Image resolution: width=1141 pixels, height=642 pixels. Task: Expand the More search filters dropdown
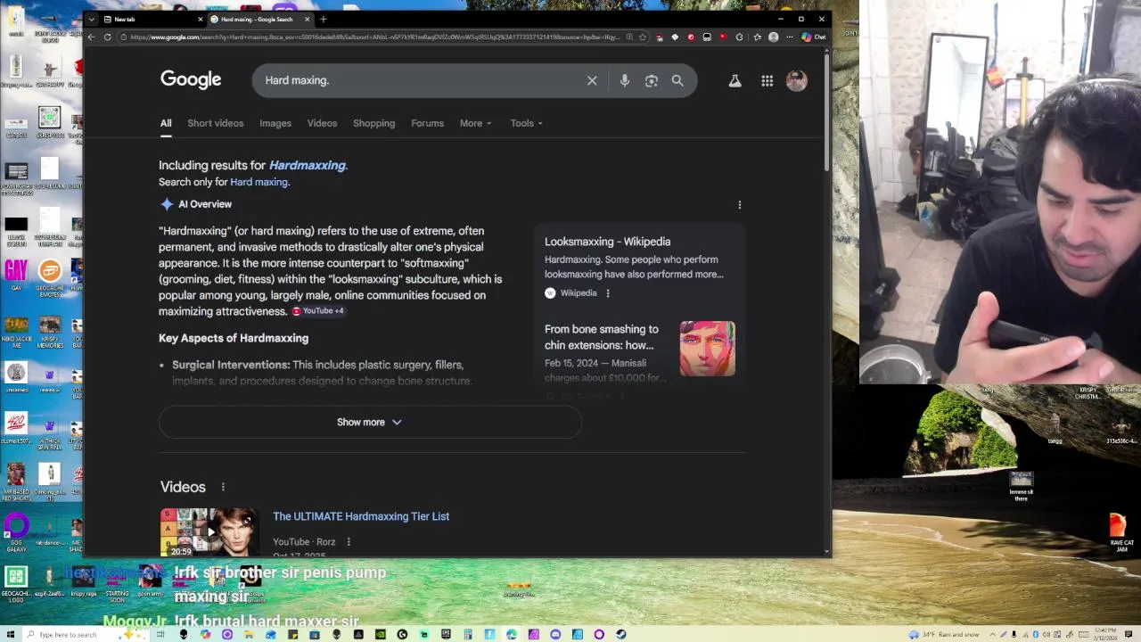pos(475,123)
